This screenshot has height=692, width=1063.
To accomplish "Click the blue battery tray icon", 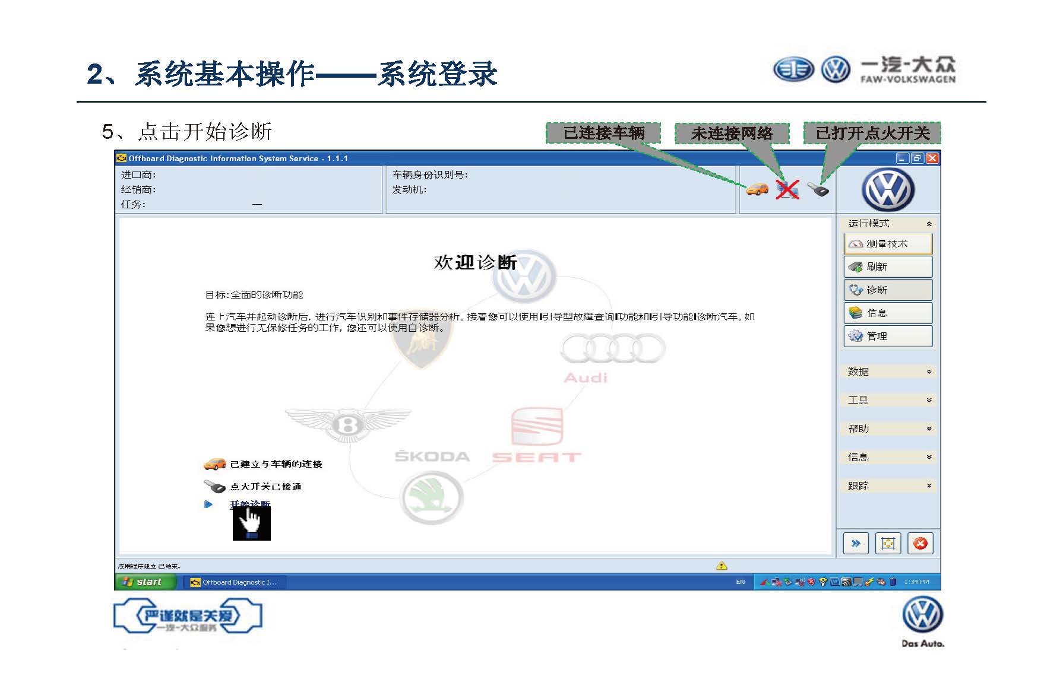I will pos(893,582).
